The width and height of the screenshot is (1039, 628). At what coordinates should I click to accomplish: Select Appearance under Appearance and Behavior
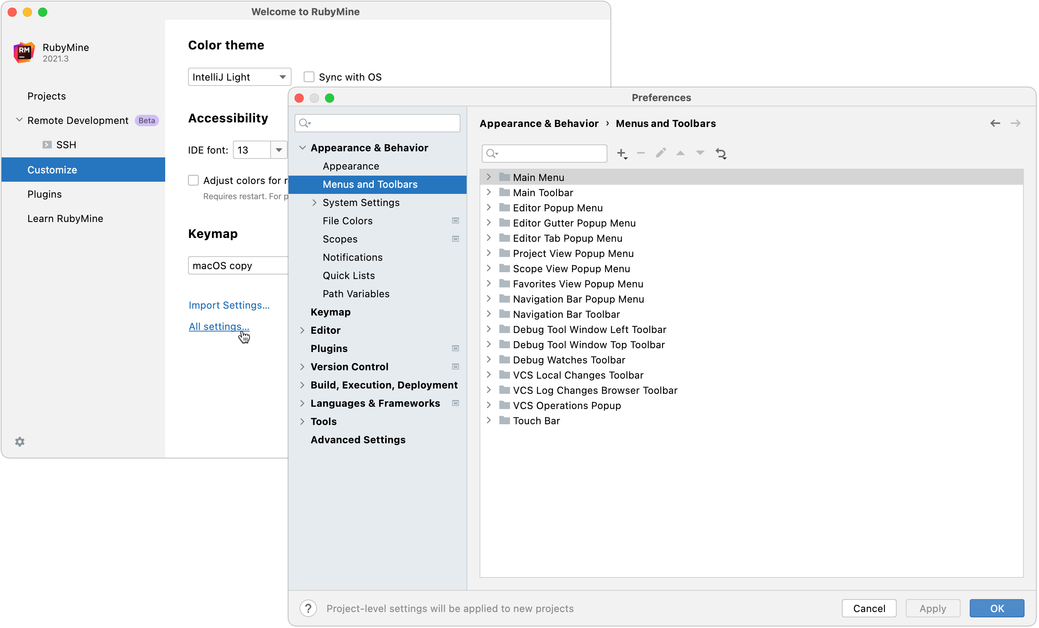point(351,165)
